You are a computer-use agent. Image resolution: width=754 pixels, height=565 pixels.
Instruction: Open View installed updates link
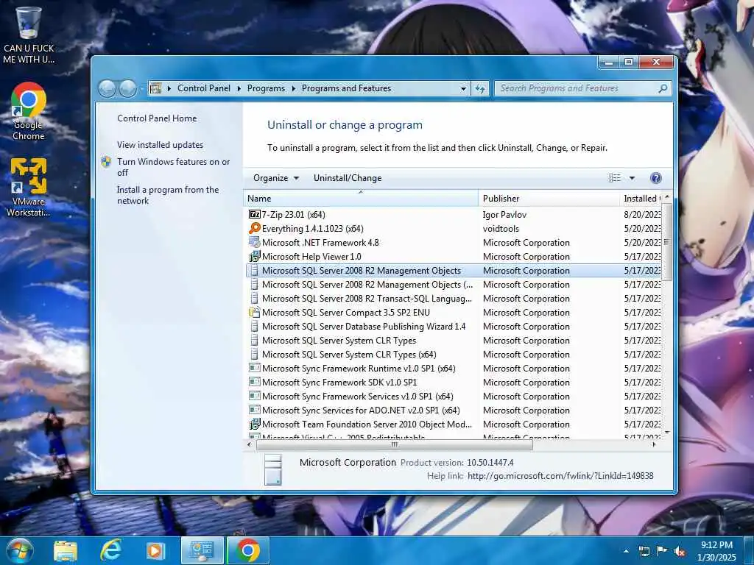[x=160, y=145]
